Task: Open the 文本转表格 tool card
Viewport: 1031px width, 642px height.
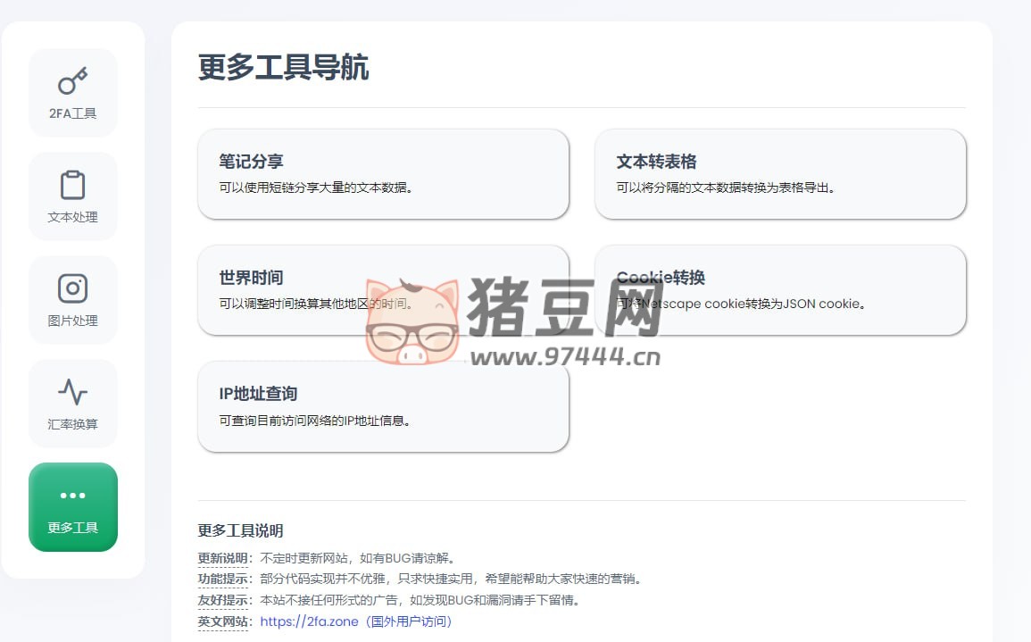Action: [780, 173]
